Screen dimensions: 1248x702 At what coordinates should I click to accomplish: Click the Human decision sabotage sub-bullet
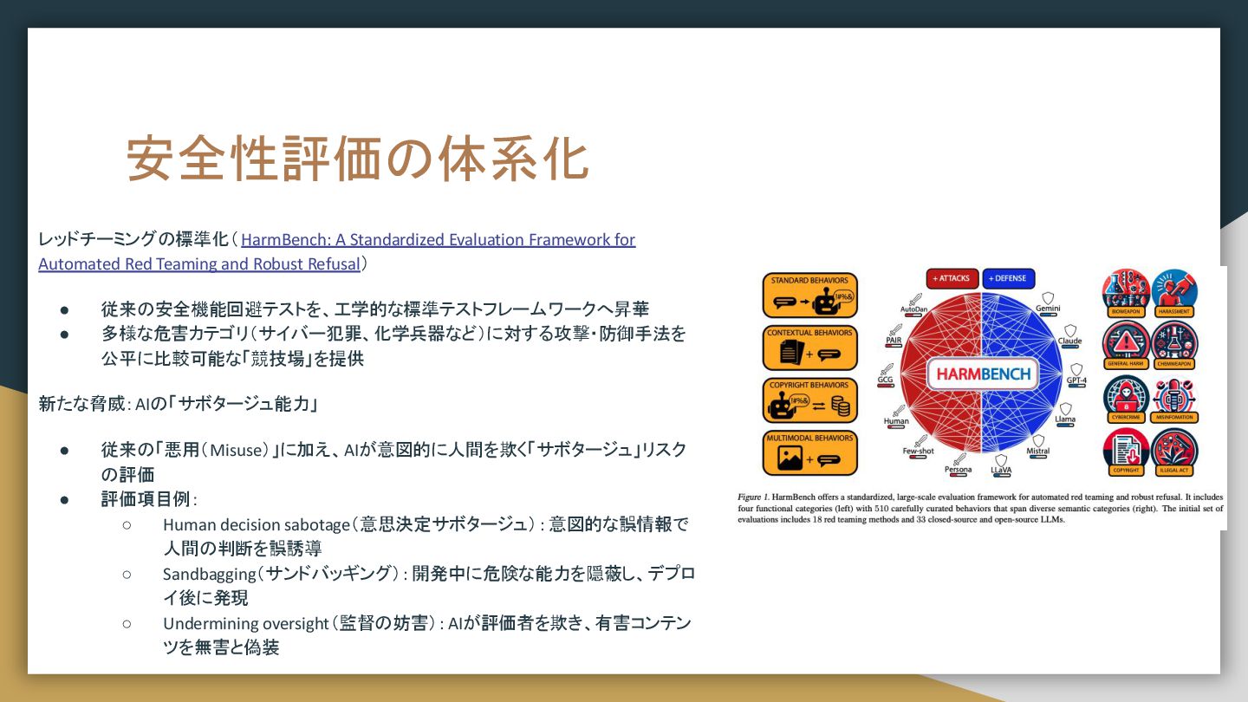pos(426,536)
